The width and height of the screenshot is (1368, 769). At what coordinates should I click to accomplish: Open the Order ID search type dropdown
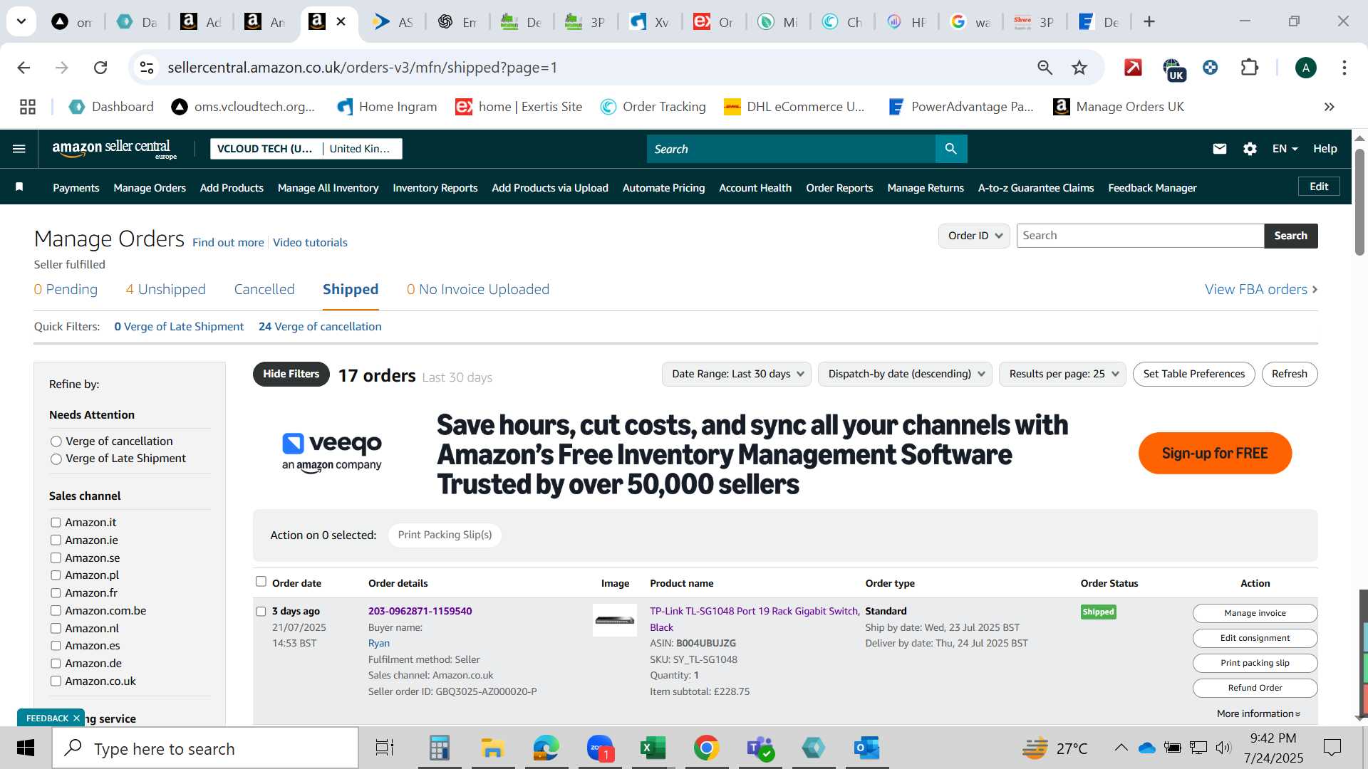[x=973, y=236]
